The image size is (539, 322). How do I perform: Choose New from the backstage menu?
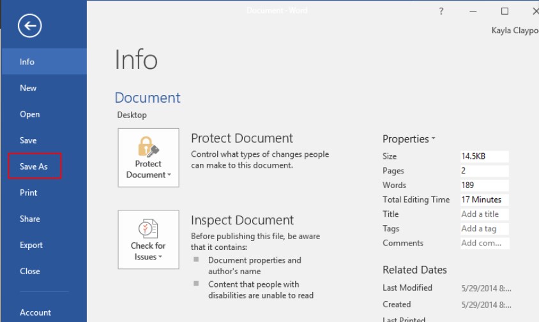(28, 88)
